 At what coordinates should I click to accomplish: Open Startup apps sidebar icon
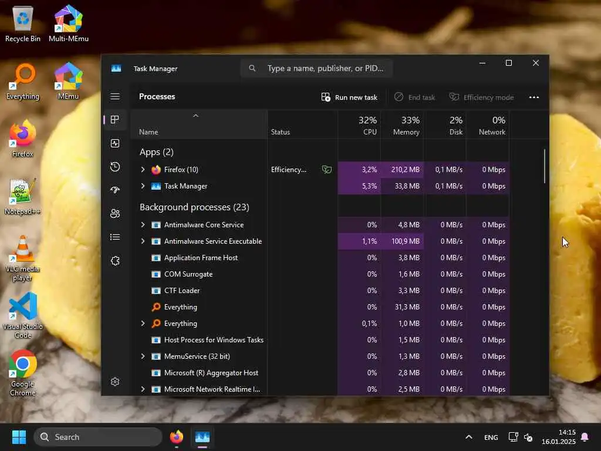tap(115, 190)
